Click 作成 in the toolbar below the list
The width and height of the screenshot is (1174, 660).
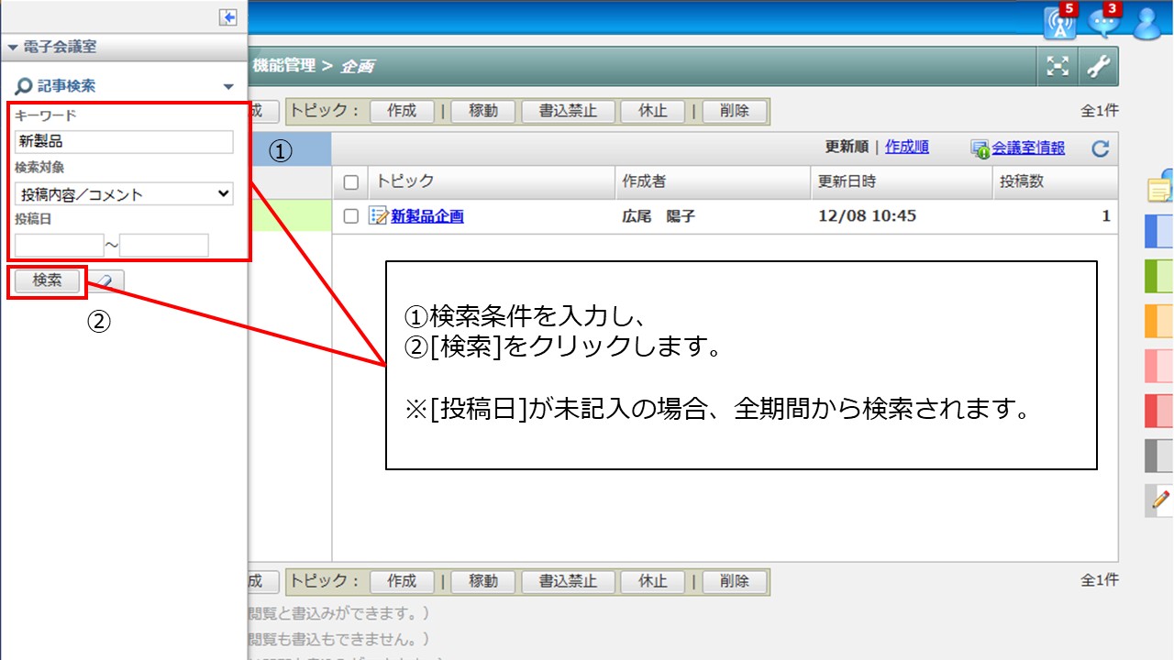pyautogui.click(x=402, y=581)
